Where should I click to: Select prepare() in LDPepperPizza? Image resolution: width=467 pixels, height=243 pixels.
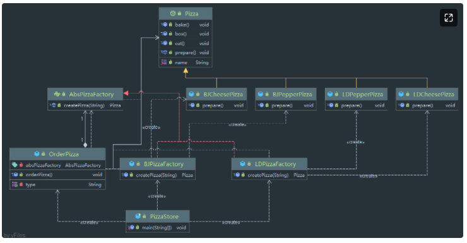(356, 105)
